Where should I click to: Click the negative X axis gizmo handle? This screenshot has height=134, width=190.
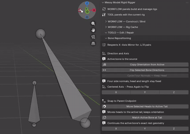[x=80, y=10]
